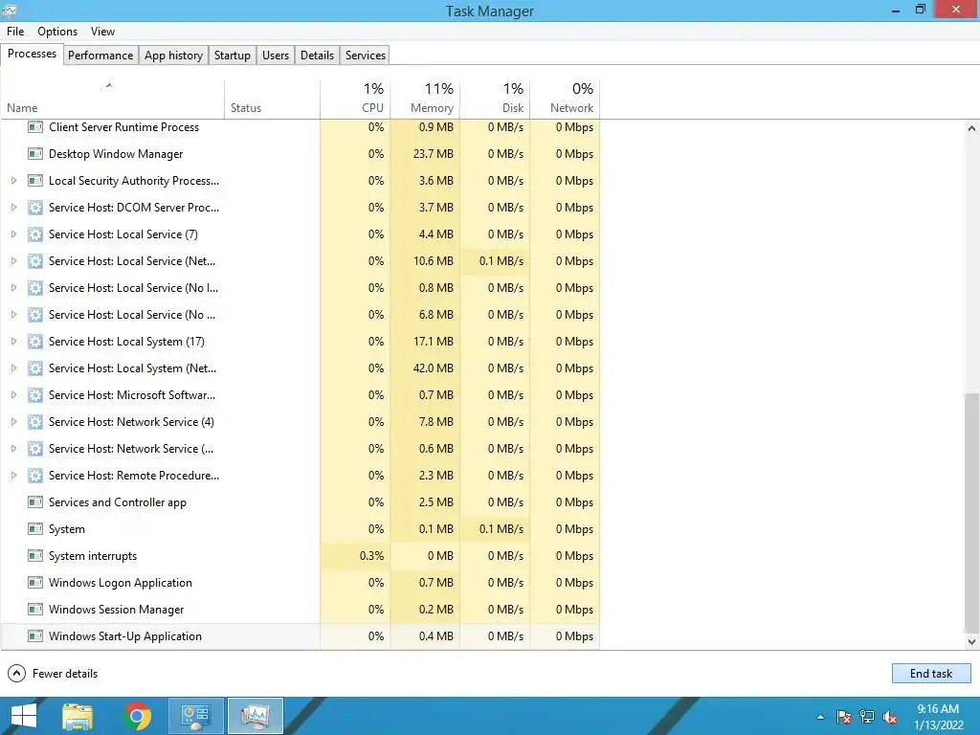
Task: Open Control Panel taskbar icon
Action: point(195,716)
